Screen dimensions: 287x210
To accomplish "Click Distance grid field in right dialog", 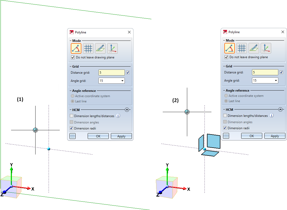I will point(265,72).
